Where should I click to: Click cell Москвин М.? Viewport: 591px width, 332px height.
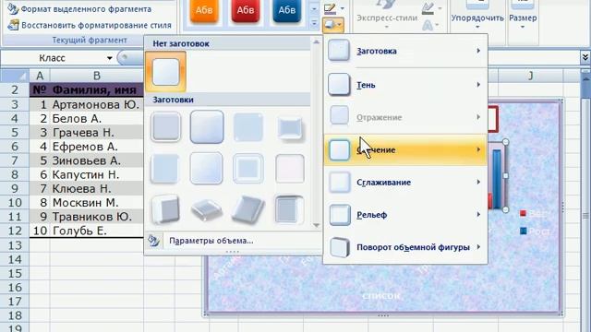(x=96, y=203)
